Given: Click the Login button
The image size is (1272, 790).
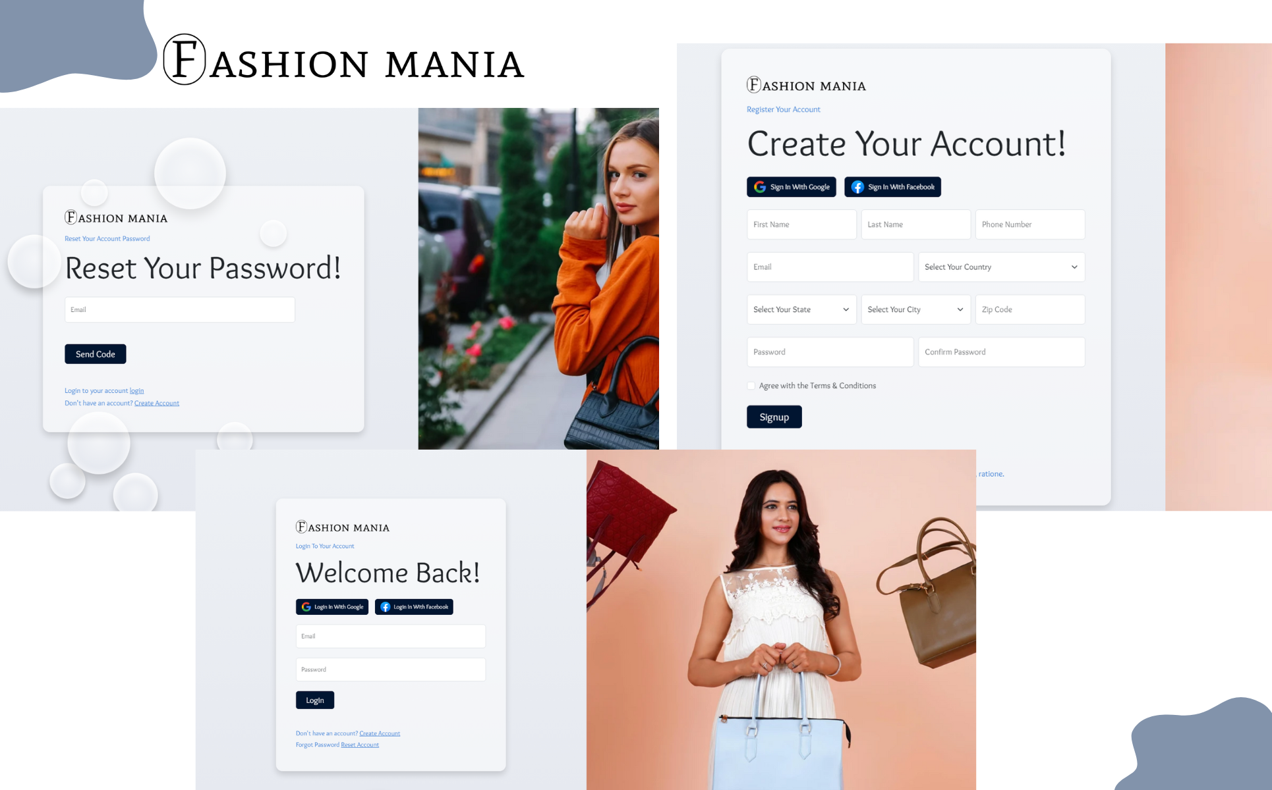Looking at the screenshot, I should pos(315,700).
